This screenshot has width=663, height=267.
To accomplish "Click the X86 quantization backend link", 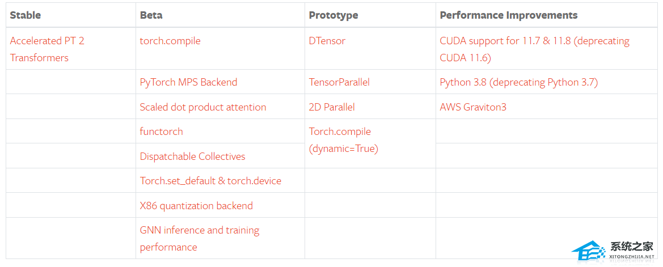I will click(x=196, y=206).
